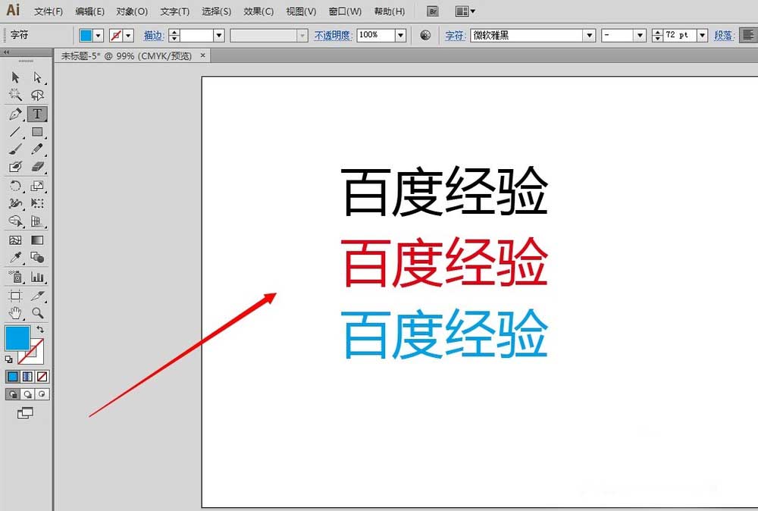Open the 文件(F) menu
The image size is (758, 511).
49,11
